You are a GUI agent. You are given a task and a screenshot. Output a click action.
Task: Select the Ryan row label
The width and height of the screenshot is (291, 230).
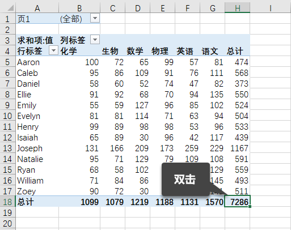[37, 170]
